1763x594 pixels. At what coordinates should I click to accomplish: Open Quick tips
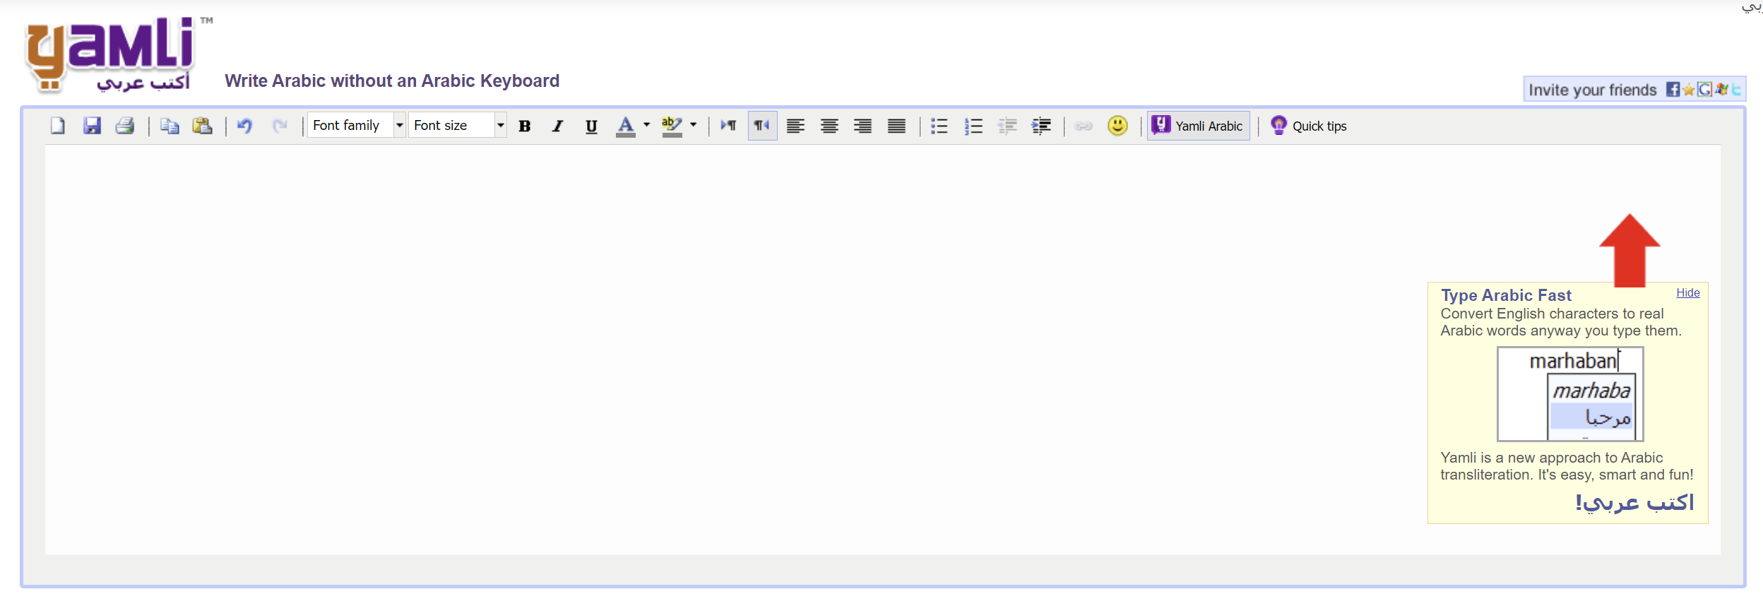pyautogui.click(x=1309, y=126)
